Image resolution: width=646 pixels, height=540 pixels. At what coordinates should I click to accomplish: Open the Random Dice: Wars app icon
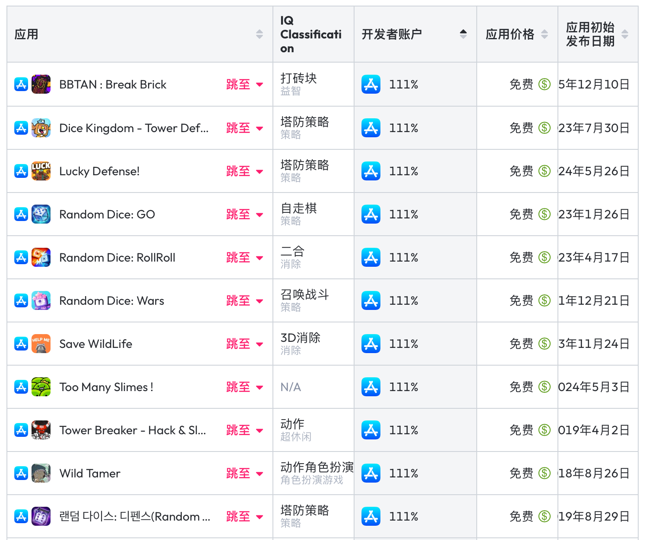[41, 300]
